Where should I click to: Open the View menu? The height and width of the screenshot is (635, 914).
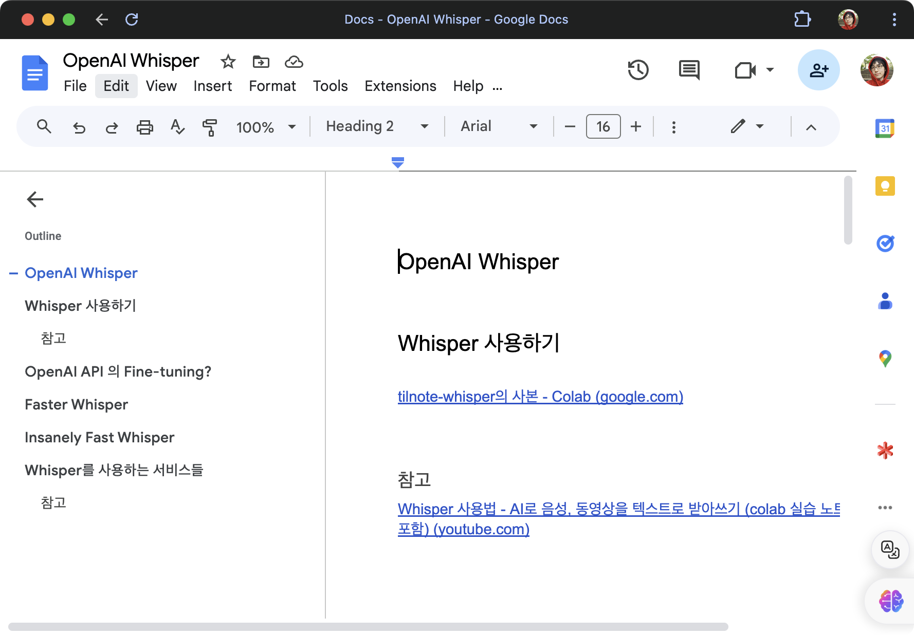161,86
